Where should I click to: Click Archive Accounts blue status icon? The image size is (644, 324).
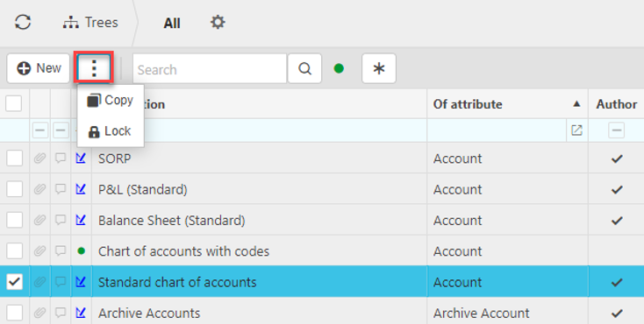click(81, 313)
